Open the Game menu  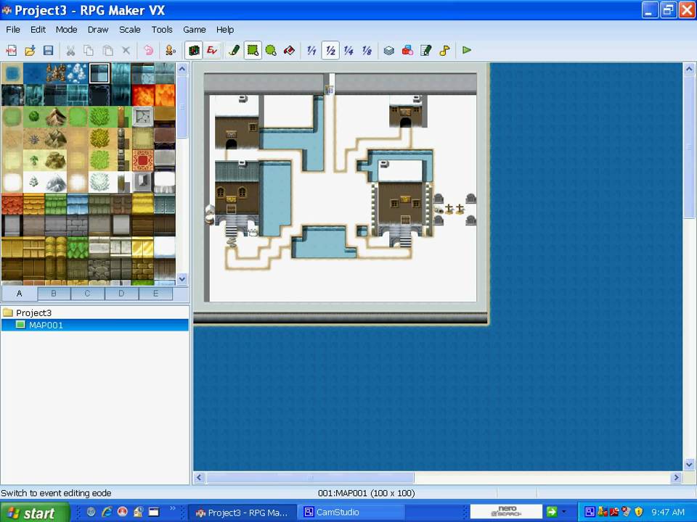point(195,30)
